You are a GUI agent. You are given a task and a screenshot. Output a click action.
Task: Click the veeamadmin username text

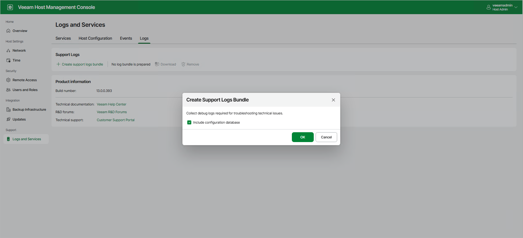[x=502, y=5]
